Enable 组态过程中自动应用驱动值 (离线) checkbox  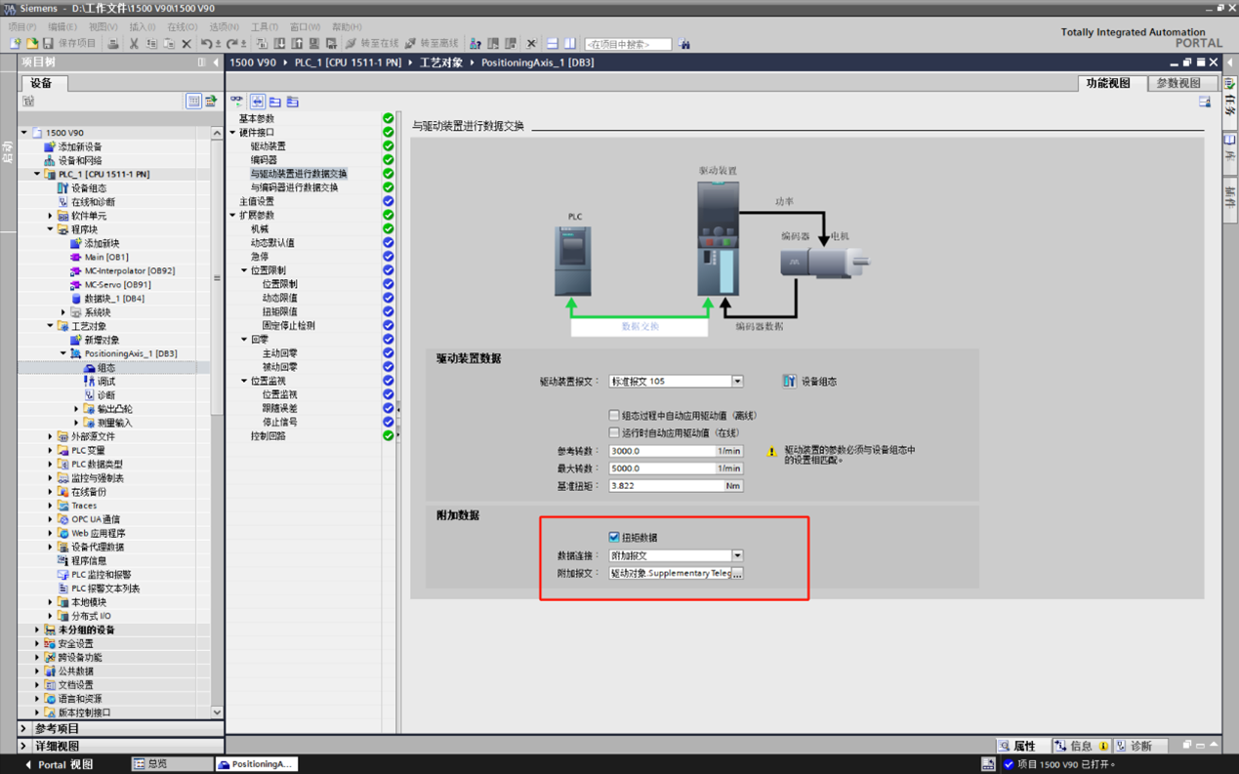(614, 416)
